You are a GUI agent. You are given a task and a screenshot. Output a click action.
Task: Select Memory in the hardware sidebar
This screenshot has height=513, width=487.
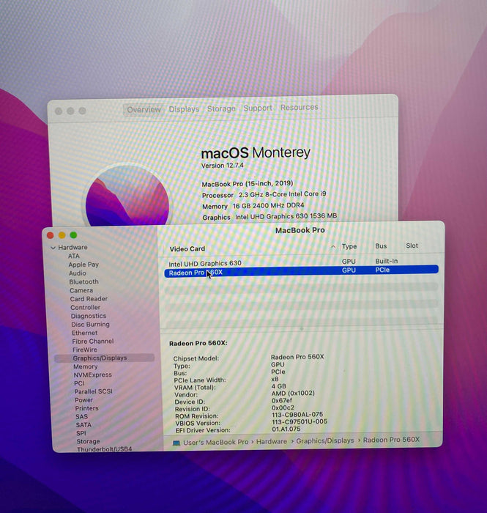coord(86,366)
